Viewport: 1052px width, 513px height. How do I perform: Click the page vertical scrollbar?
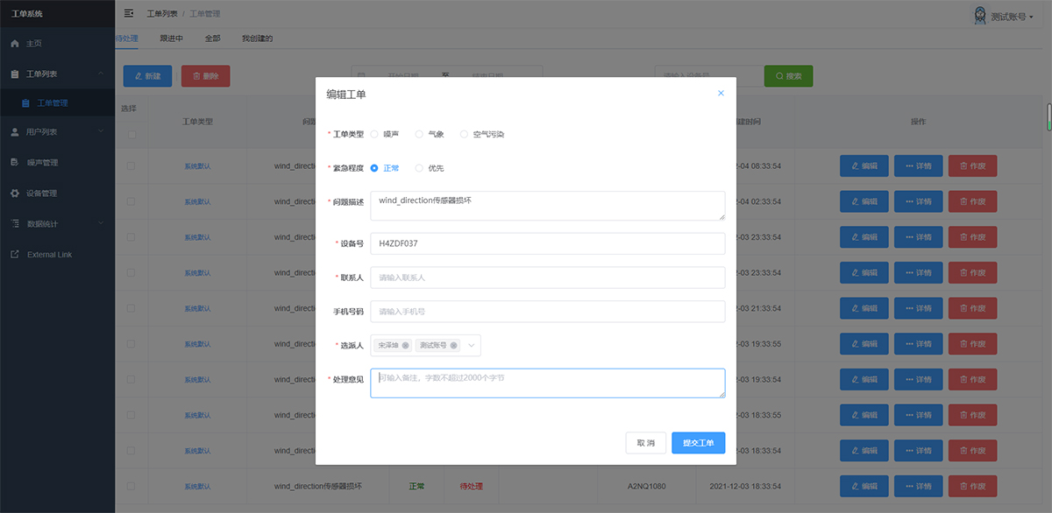(x=1048, y=116)
